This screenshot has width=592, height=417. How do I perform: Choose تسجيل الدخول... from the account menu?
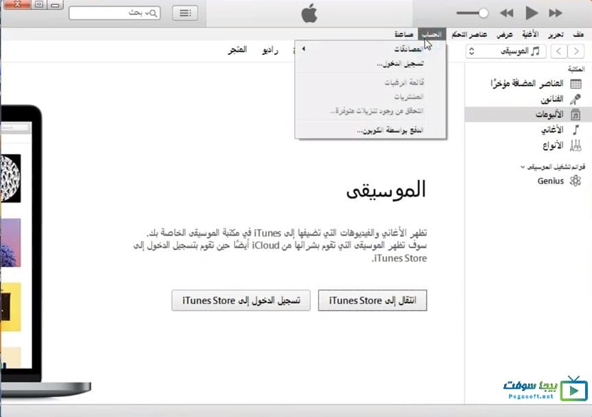pos(370,64)
